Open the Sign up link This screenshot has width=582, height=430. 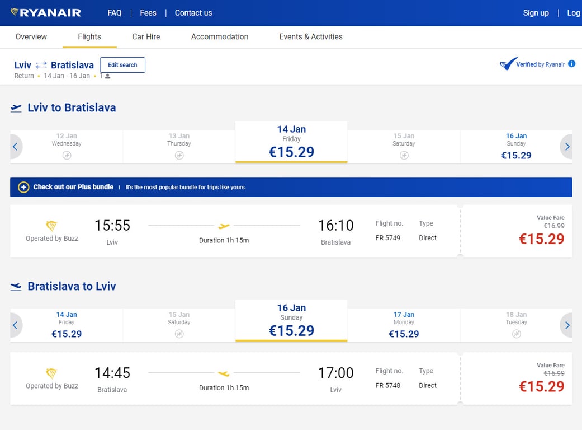pyautogui.click(x=536, y=13)
